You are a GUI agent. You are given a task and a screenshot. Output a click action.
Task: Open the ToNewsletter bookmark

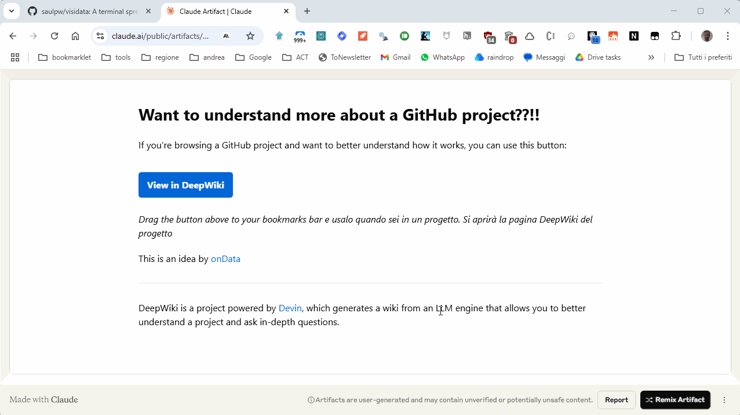344,57
